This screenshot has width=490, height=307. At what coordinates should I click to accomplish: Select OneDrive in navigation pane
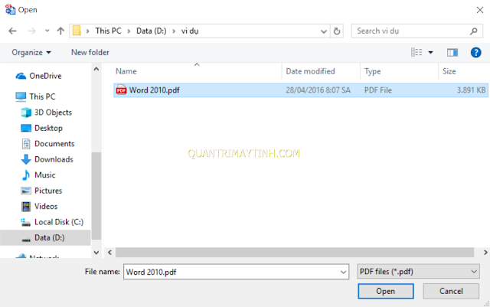click(45, 76)
